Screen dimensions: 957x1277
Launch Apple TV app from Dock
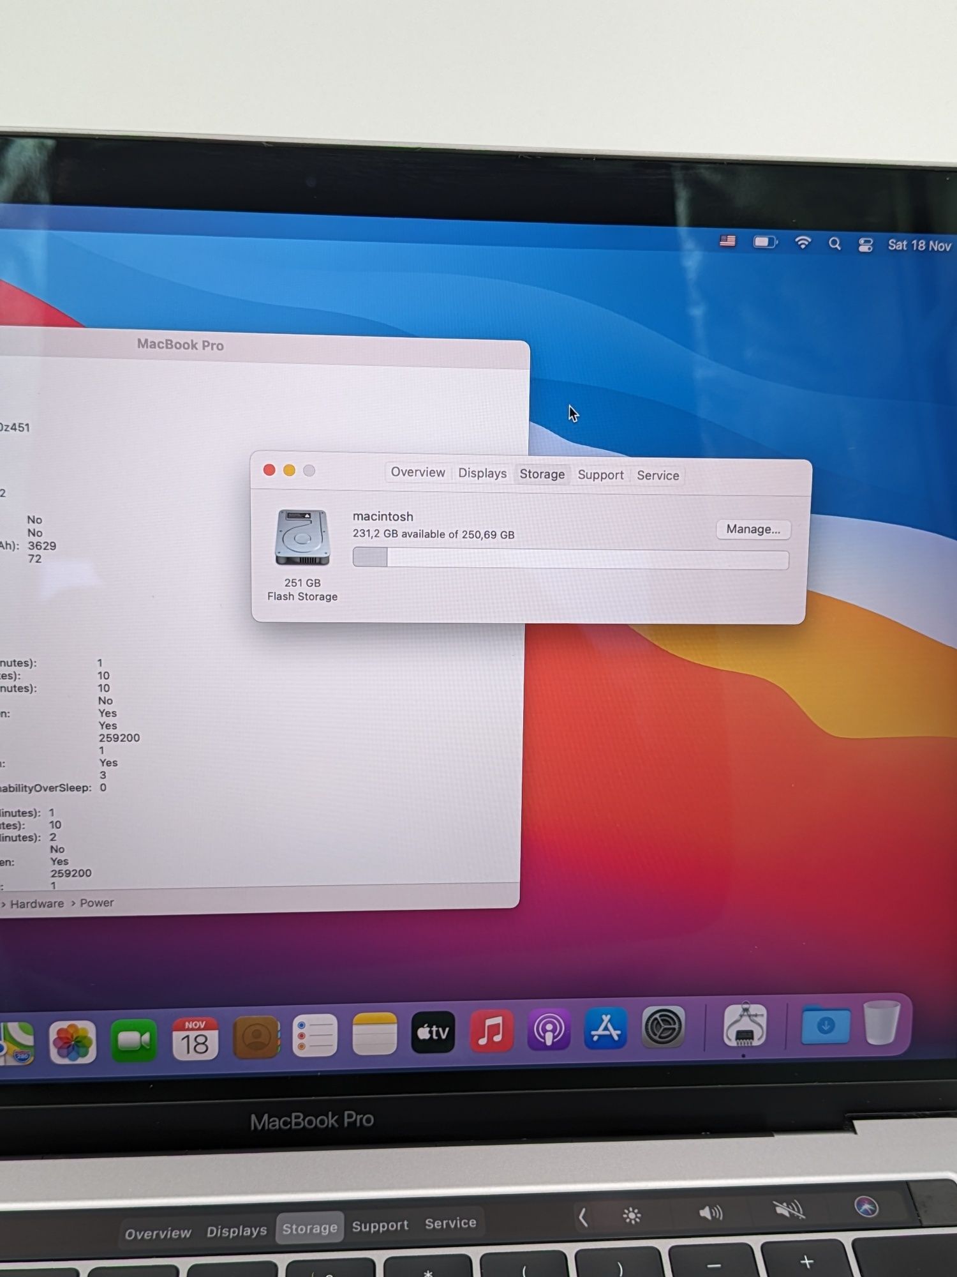(x=433, y=1032)
